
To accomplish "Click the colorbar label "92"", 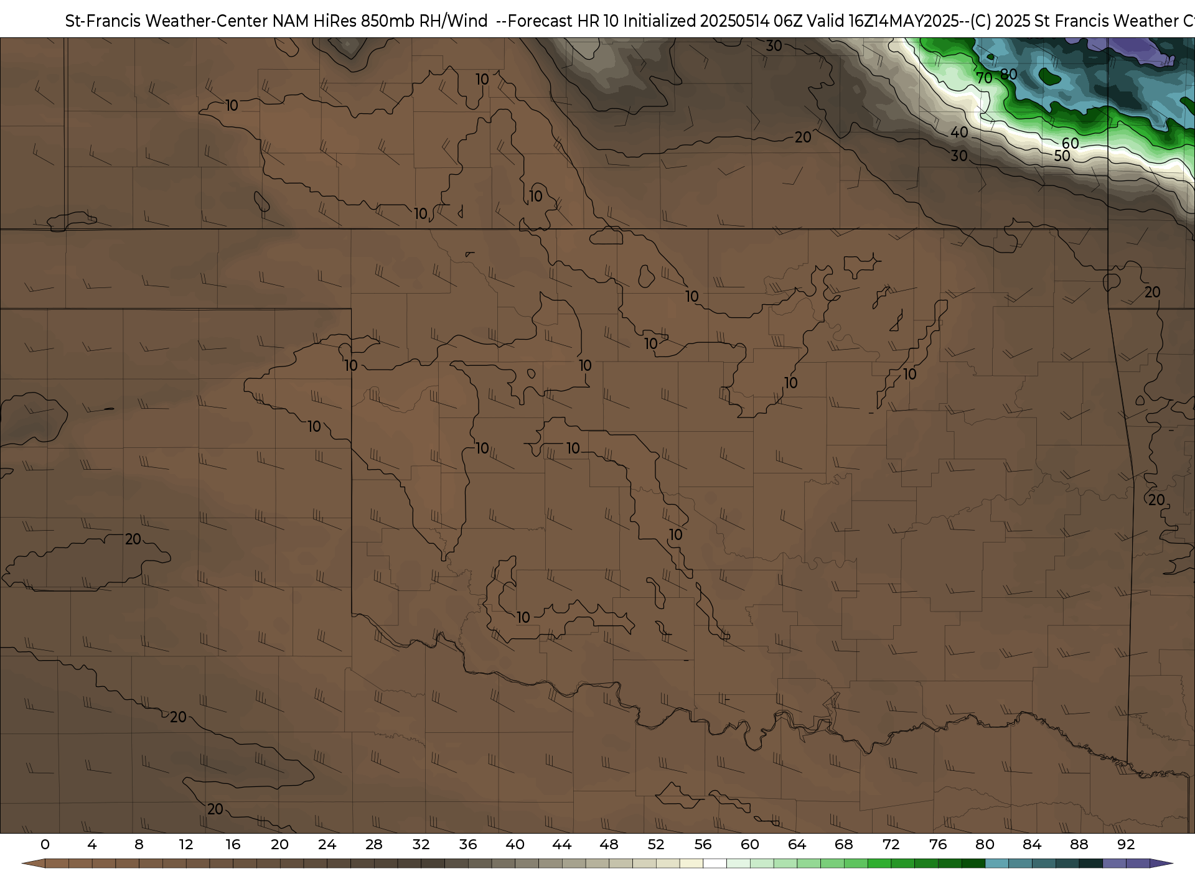I will pos(1126,844).
